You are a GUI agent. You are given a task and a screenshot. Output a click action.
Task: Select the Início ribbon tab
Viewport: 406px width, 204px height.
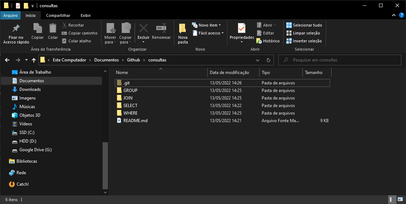(x=31, y=15)
